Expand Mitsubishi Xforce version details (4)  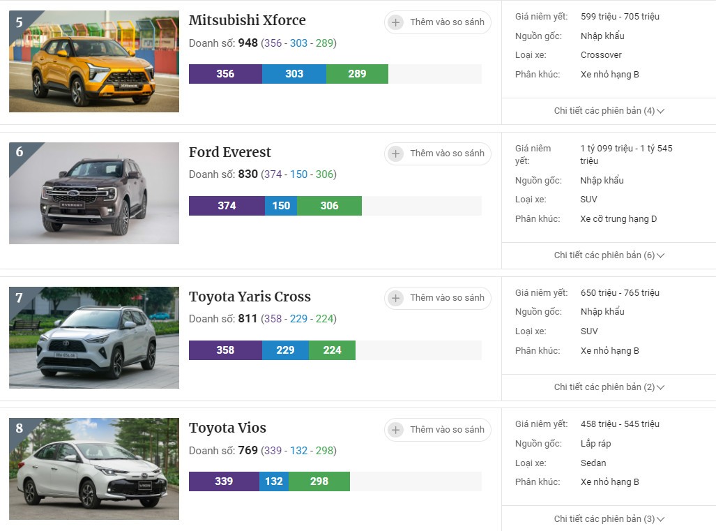(609, 110)
